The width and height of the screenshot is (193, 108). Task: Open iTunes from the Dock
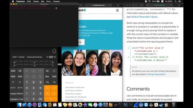[x=95, y=105]
